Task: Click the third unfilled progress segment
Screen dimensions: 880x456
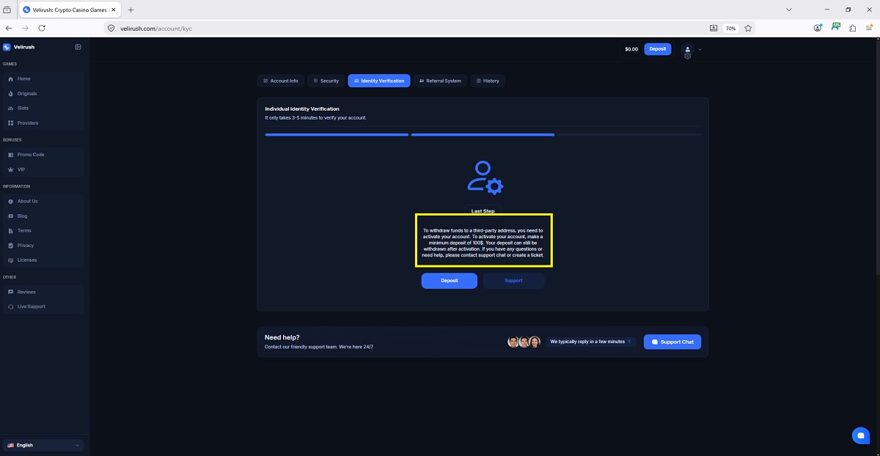Action: [x=629, y=135]
